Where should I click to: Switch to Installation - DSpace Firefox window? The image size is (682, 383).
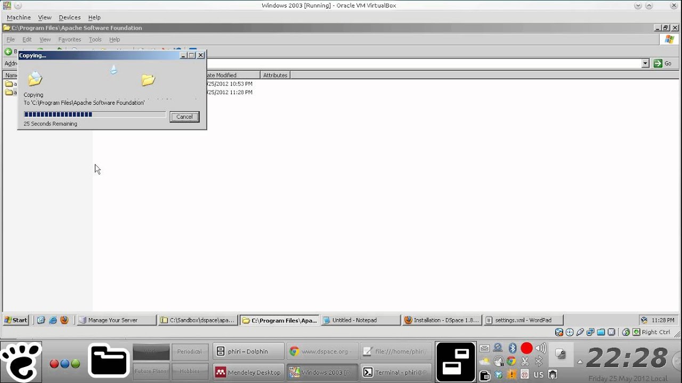pos(442,320)
